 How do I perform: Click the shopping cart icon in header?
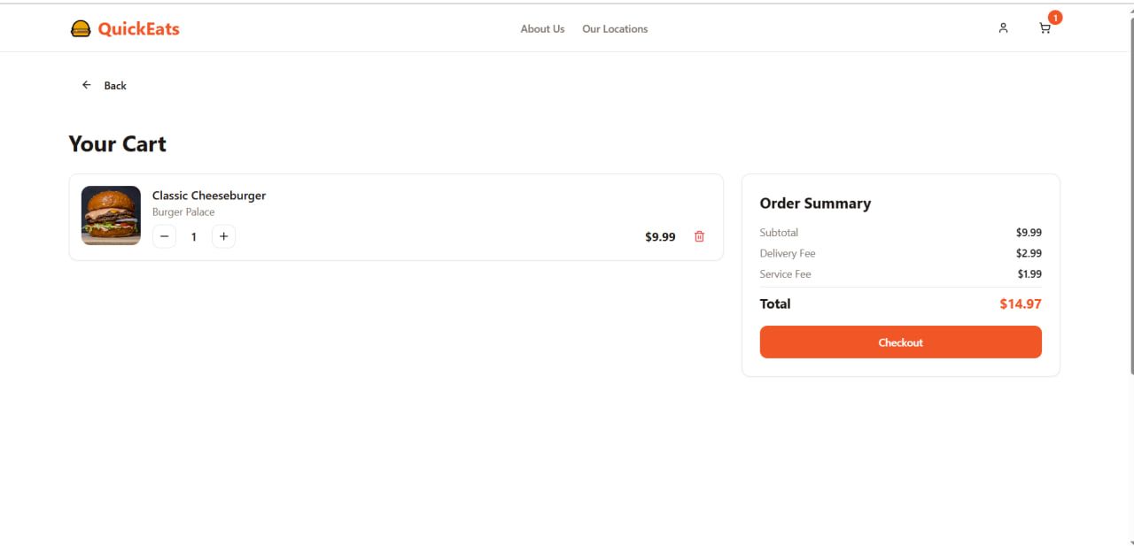1045,28
